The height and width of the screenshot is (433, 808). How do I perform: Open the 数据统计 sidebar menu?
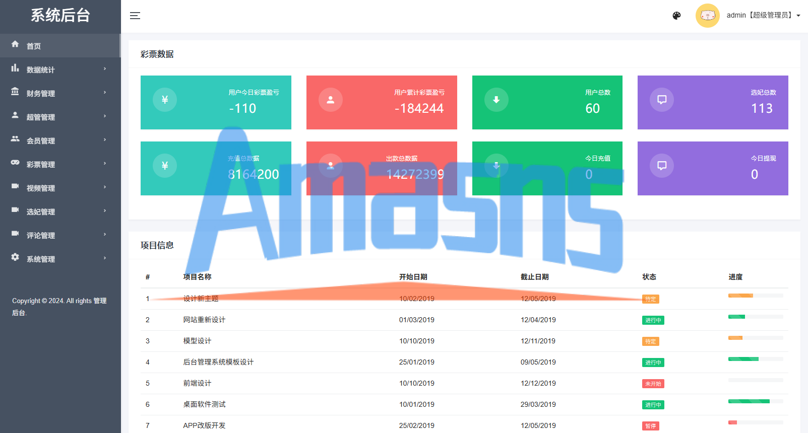point(60,69)
